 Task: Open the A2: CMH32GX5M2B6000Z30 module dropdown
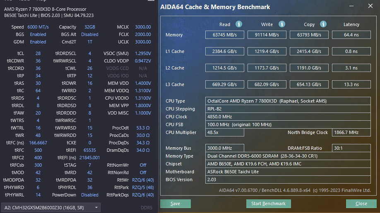pyautogui.click(x=51, y=208)
